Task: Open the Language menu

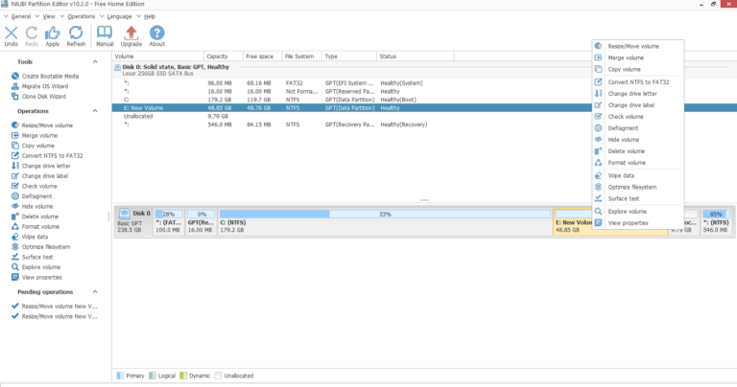Action: (119, 16)
